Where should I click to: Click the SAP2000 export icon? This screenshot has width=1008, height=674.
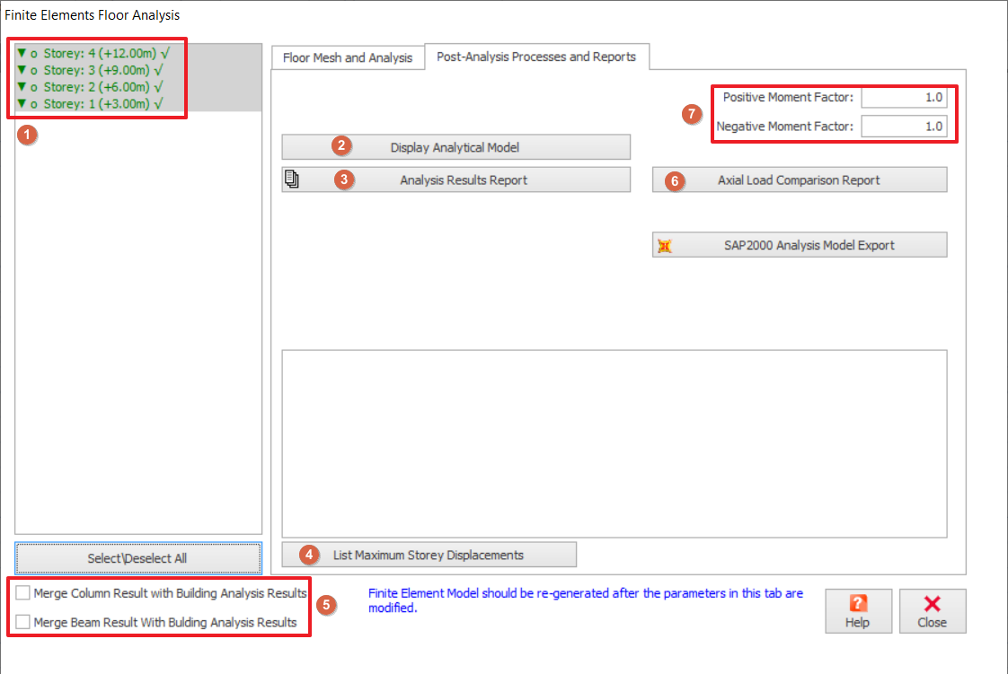click(x=665, y=245)
